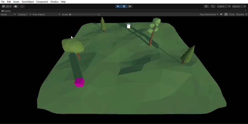This screenshot has height=124, width=248.
Task: Click the search magnifier icon
Action: [x=213, y=6]
